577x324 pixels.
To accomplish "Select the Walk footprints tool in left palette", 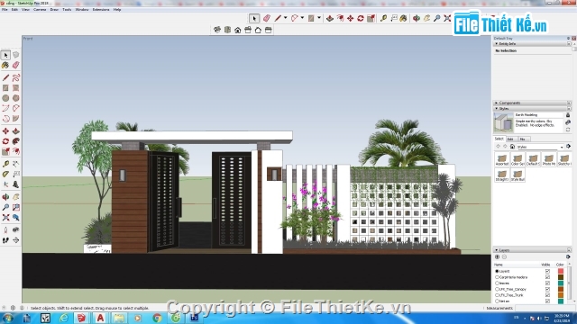I will (5, 240).
